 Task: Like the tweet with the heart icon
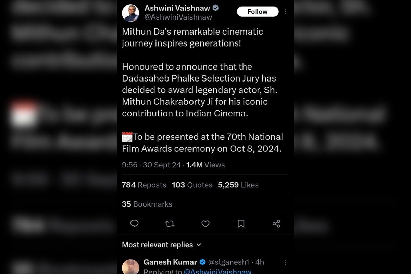pyautogui.click(x=206, y=224)
